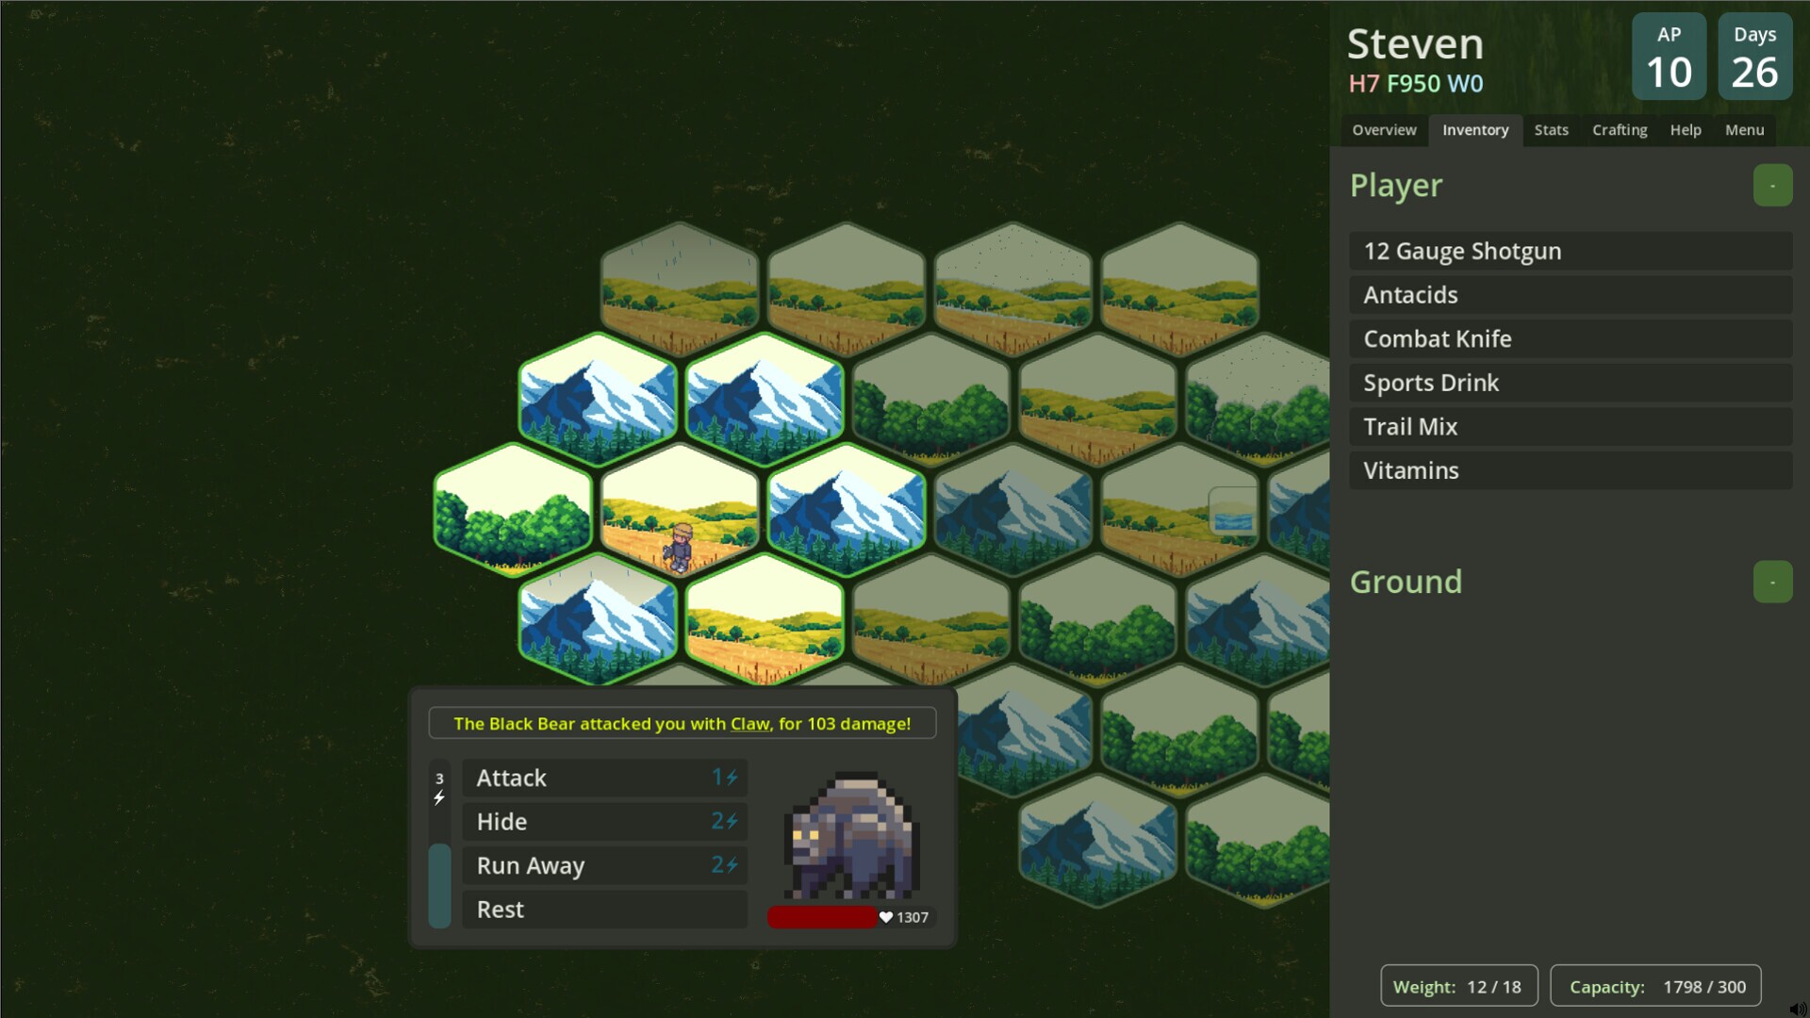Click the bear's heart health icon
The width and height of the screenshot is (1810, 1018).
[885, 917]
